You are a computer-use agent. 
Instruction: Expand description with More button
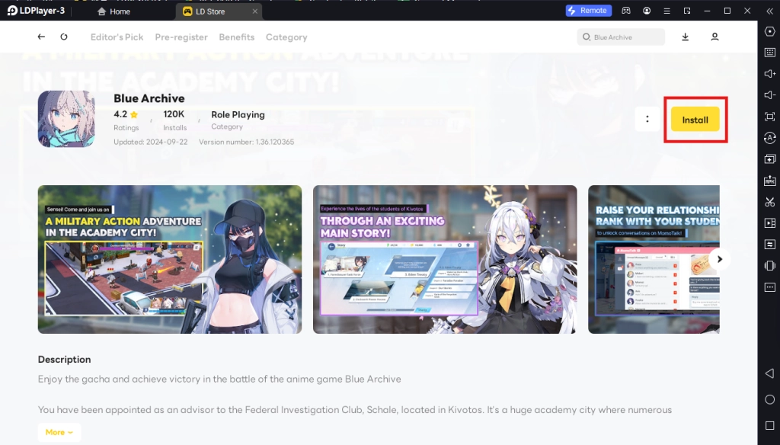pos(59,432)
